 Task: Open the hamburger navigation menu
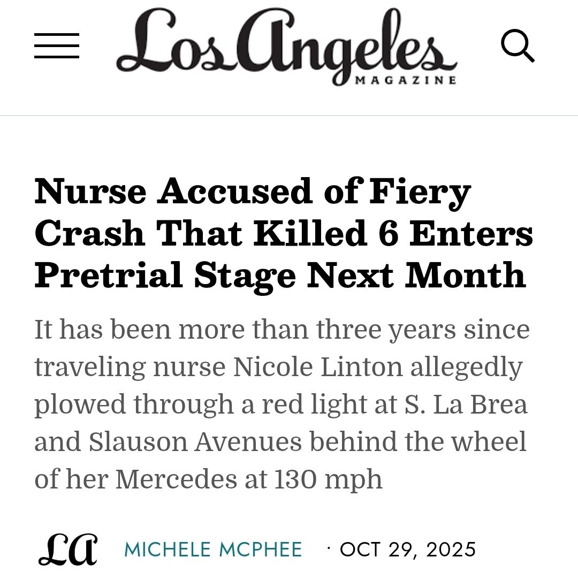click(57, 46)
